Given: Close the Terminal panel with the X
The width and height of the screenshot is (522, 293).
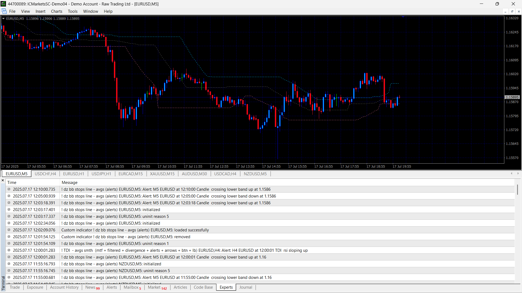Looking at the screenshot, I should [3, 180].
